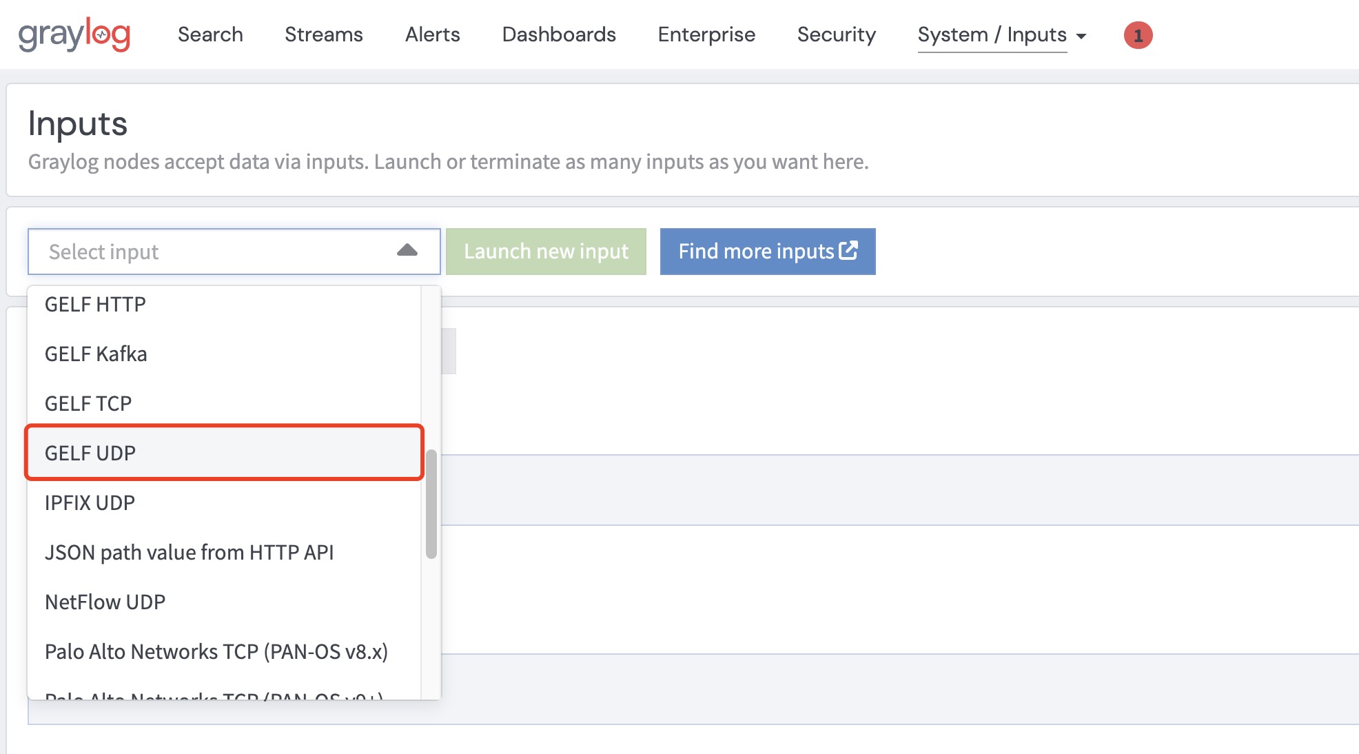This screenshot has height=754, width=1359.
Task: Open the Enterprise menu item
Action: click(x=706, y=34)
